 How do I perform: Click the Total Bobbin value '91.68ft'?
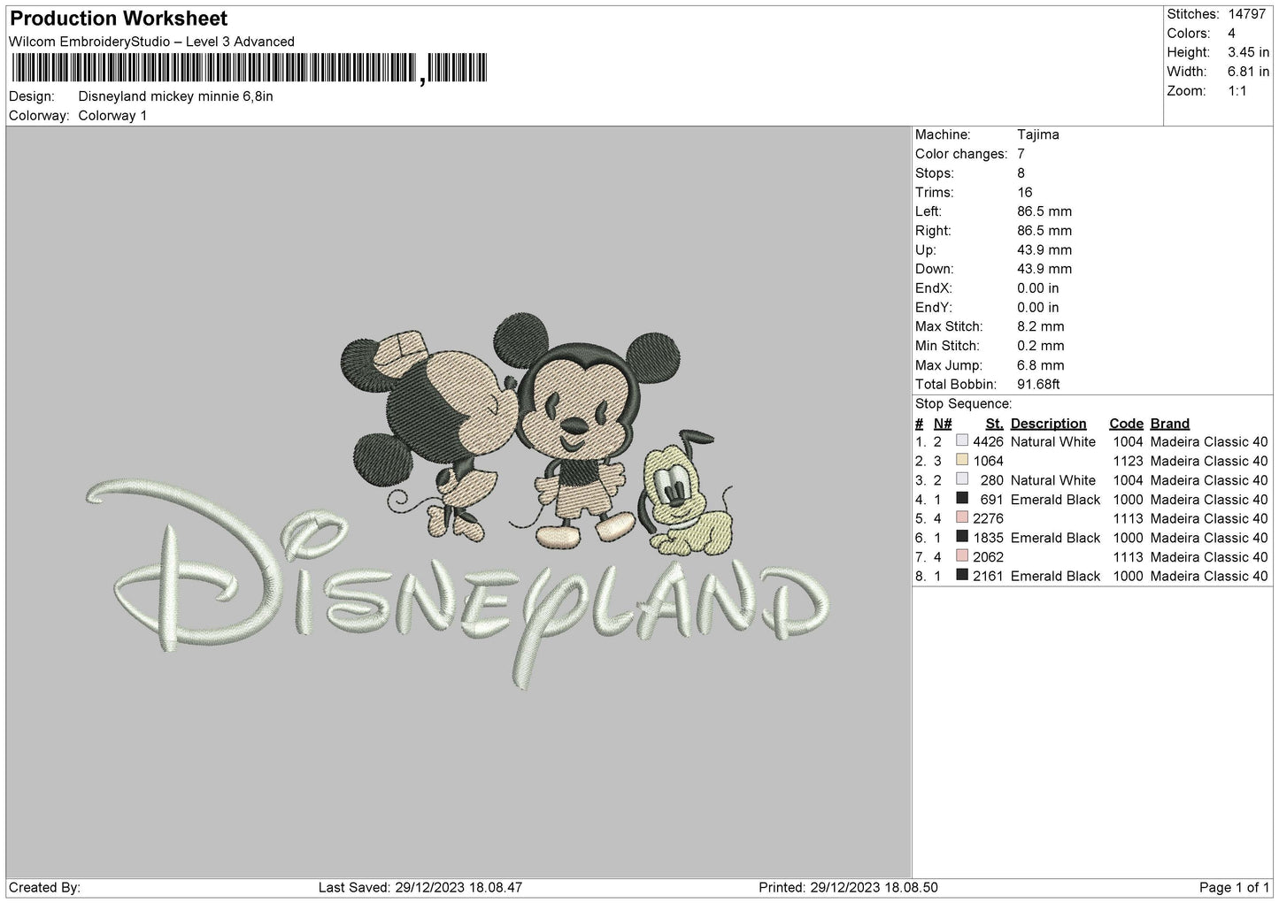pyautogui.click(x=1039, y=385)
